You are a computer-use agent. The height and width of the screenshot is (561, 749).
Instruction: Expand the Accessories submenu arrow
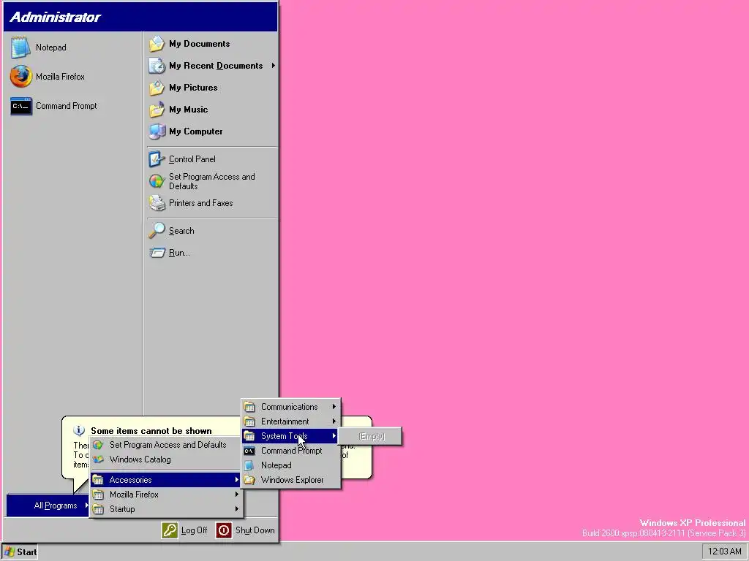(236, 480)
